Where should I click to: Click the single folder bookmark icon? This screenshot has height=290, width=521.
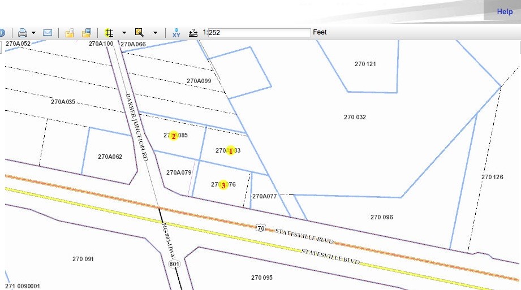(70, 33)
